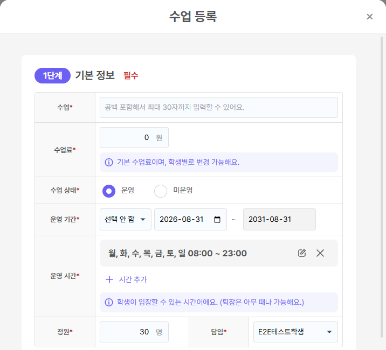The height and width of the screenshot is (350, 386).
Task: Click the start date field 2026-08-31
Action: point(190,219)
